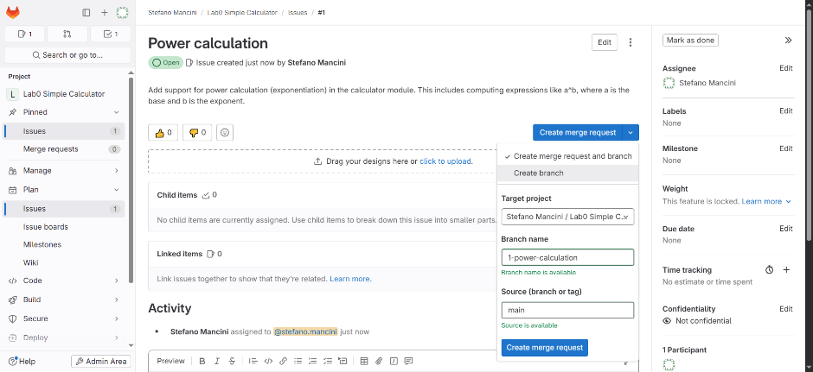
Task: Click the bold formatting icon
Action: [x=202, y=361]
